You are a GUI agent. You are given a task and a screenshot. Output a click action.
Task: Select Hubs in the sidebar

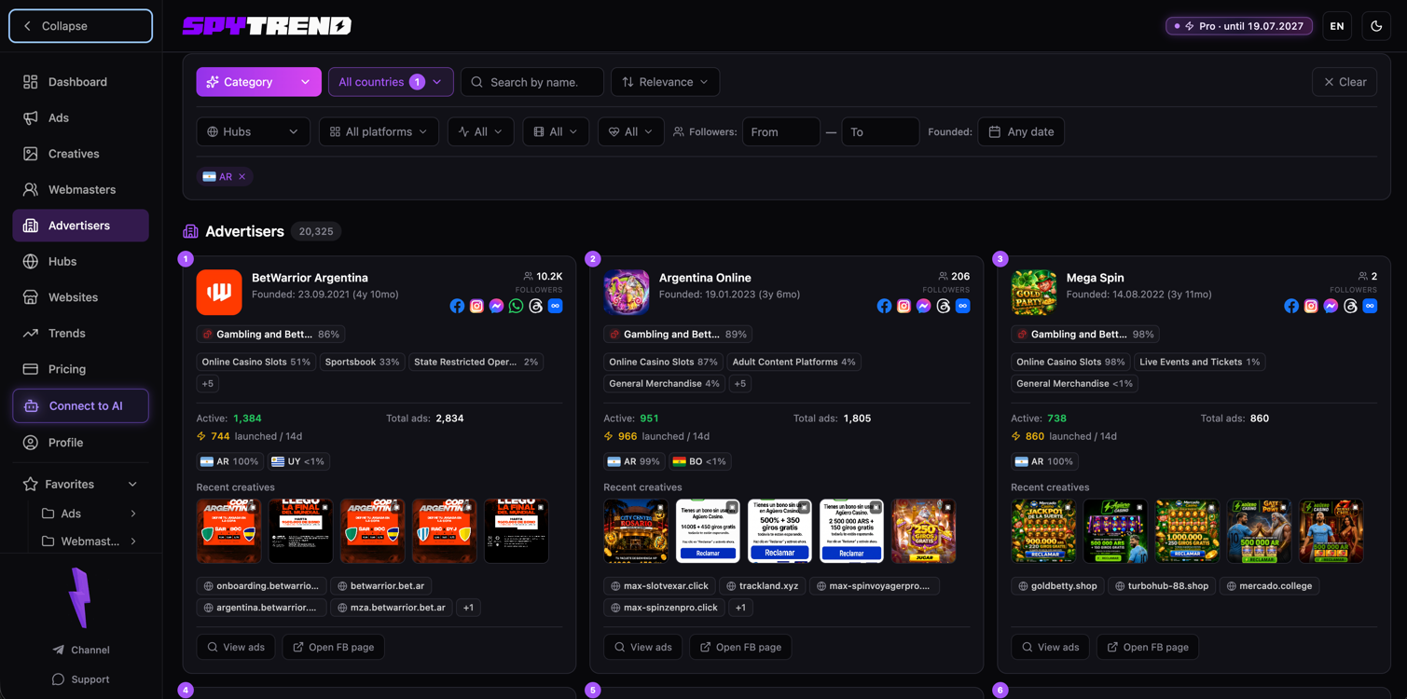(80, 261)
